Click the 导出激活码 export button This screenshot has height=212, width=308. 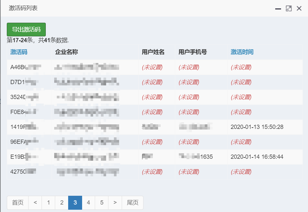coord(26,30)
